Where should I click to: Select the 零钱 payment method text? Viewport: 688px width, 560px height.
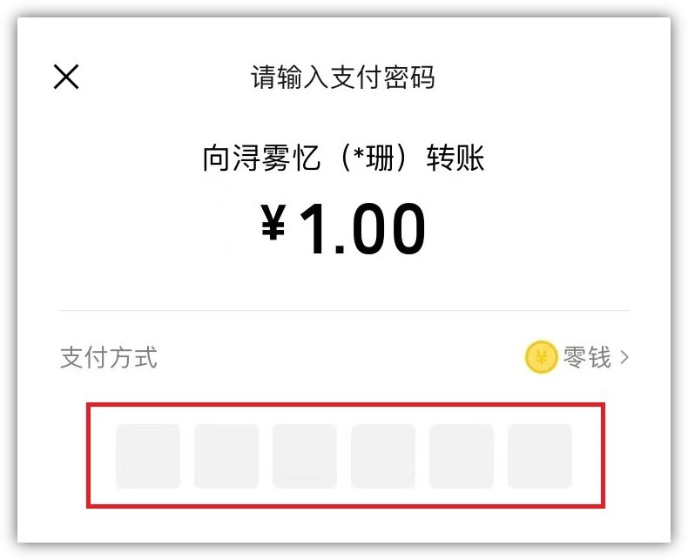pos(587,357)
